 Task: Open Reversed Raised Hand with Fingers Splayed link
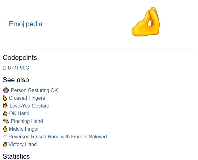[58, 137]
